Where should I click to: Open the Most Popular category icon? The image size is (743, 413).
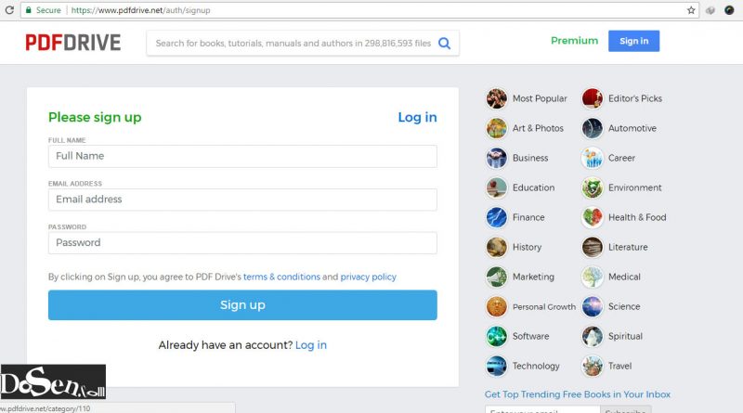tap(497, 98)
